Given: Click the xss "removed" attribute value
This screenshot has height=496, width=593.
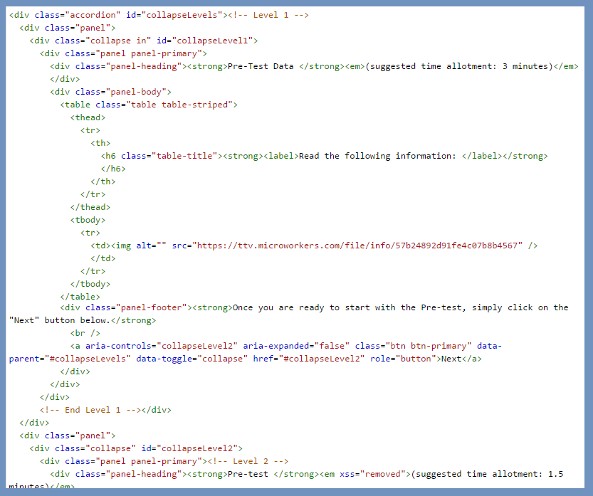Looking at the screenshot, I should [383, 474].
